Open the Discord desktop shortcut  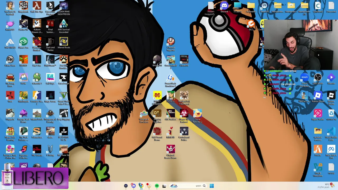224,7
